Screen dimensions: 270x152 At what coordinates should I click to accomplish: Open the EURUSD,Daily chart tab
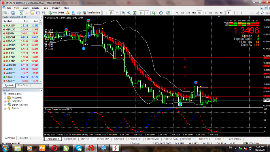click(171, 139)
